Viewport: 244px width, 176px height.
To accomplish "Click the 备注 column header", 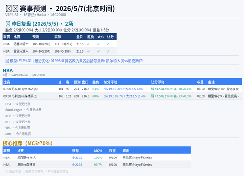I will (x=211, y=82).
